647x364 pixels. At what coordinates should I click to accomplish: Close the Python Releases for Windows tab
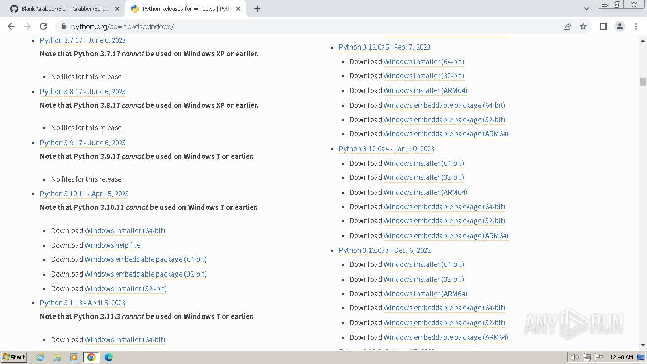(x=238, y=9)
